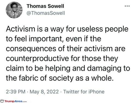Image resolution: width=136 pixels, height=103 pixels.
Task: Click the word "Activism" starting the tweet
Action: pos(21,29)
